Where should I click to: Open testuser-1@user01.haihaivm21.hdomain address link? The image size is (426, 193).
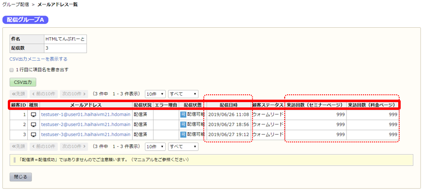click(86, 115)
